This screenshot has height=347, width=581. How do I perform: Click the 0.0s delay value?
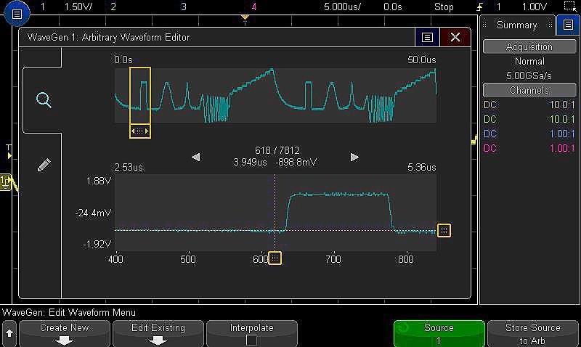pyautogui.click(x=393, y=7)
